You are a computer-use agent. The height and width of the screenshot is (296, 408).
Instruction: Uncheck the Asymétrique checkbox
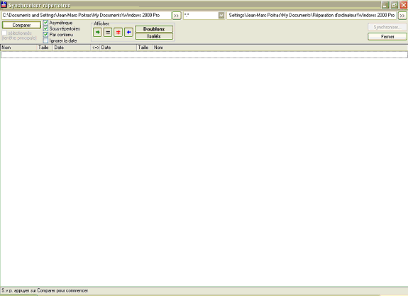pyautogui.click(x=45, y=23)
